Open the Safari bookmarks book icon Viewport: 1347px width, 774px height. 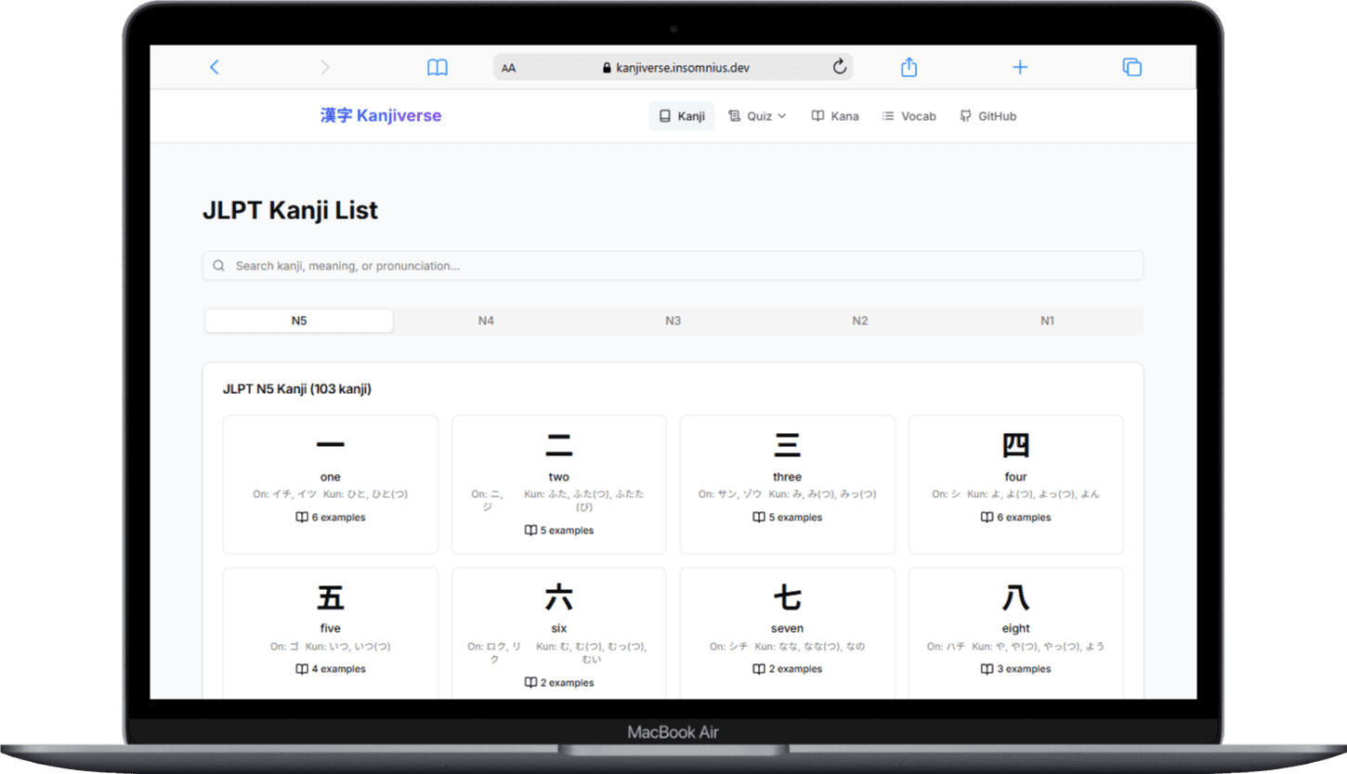point(438,67)
